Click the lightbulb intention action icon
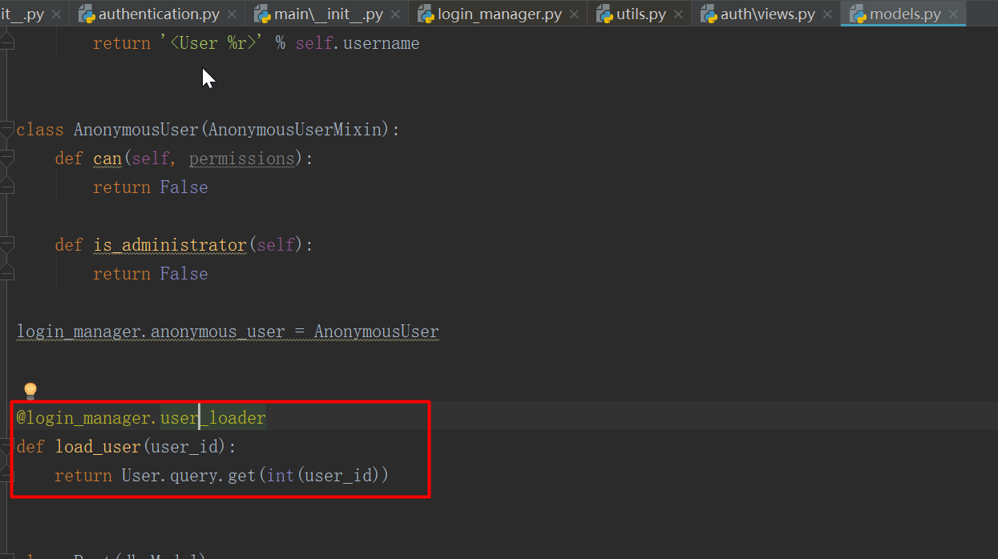 click(30, 390)
